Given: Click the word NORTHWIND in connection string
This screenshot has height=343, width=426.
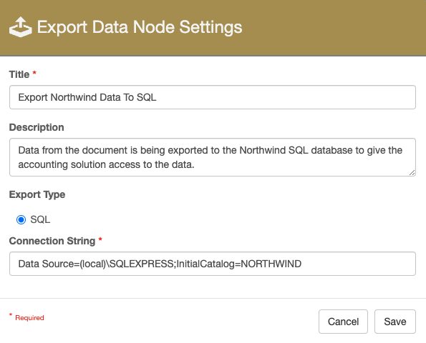Looking at the screenshot, I should click(x=271, y=264).
